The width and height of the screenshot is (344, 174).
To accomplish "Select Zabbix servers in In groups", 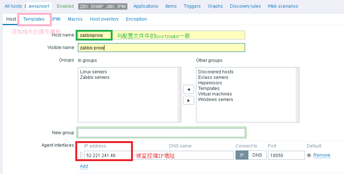I will point(95,77).
